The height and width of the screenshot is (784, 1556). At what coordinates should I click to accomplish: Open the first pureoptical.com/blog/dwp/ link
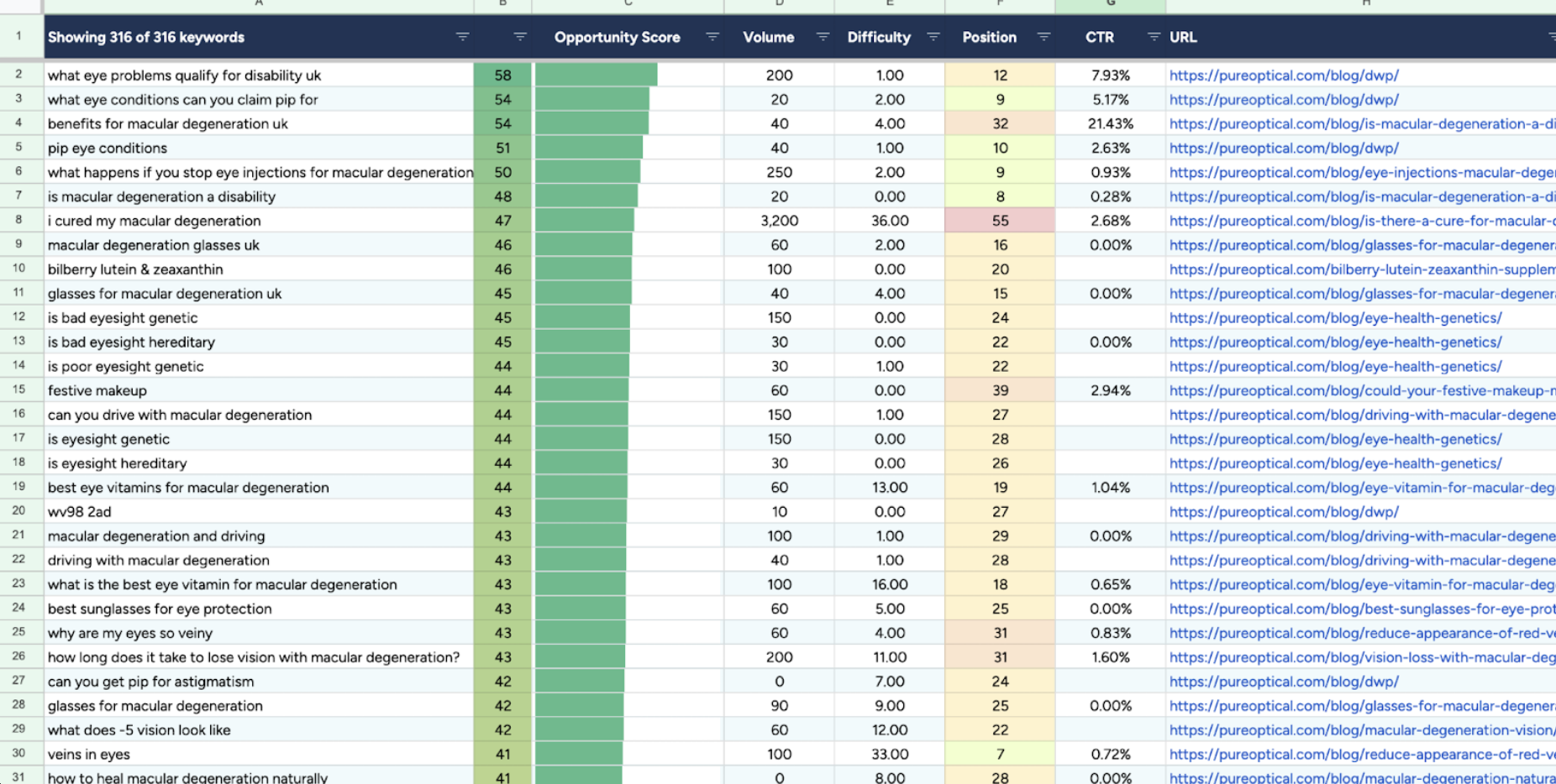pyautogui.click(x=1284, y=76)
